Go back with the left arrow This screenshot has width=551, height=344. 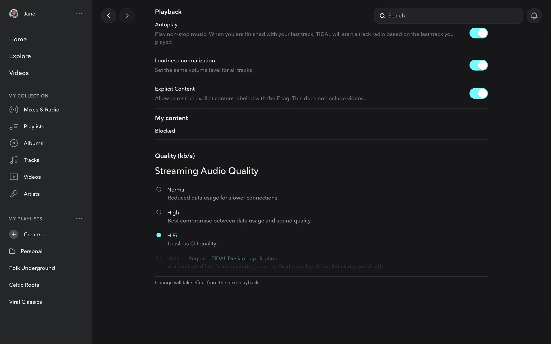[108, 15]
